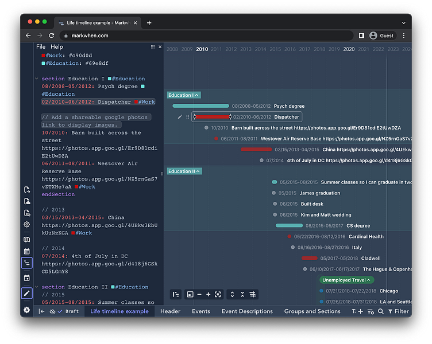Click the cyan #Education color swatch in header
The height and width of the screenshot is (344, 432).
pos(43,63)
